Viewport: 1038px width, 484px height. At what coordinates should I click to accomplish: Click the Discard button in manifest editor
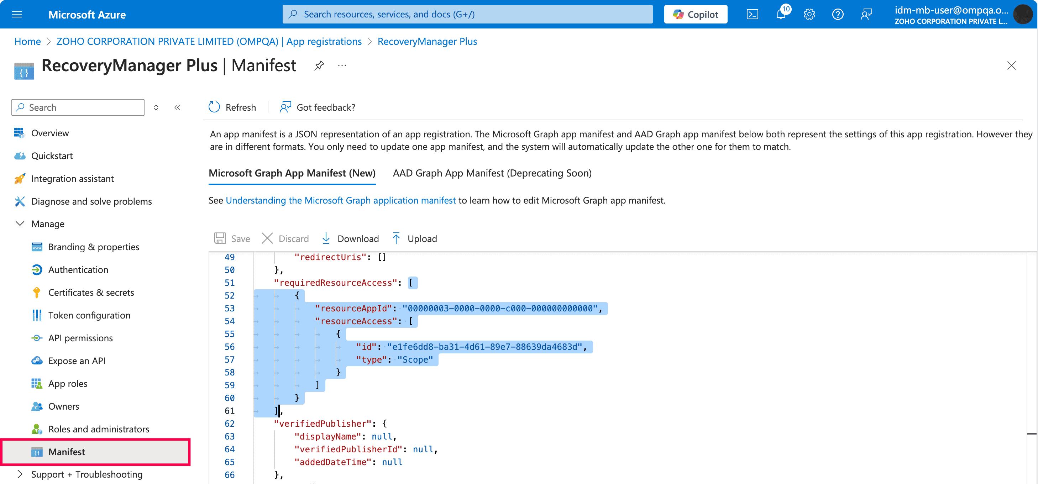[285, 238]
